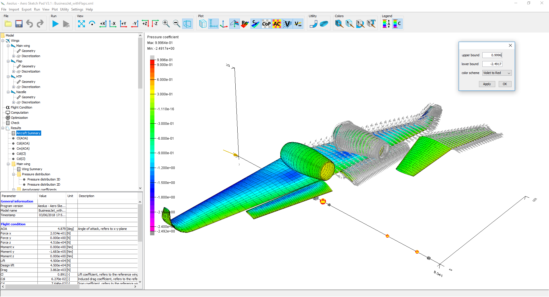Click the Apply button in legend dialog
The width and height of the screenshot is (549, 297).
487,84
